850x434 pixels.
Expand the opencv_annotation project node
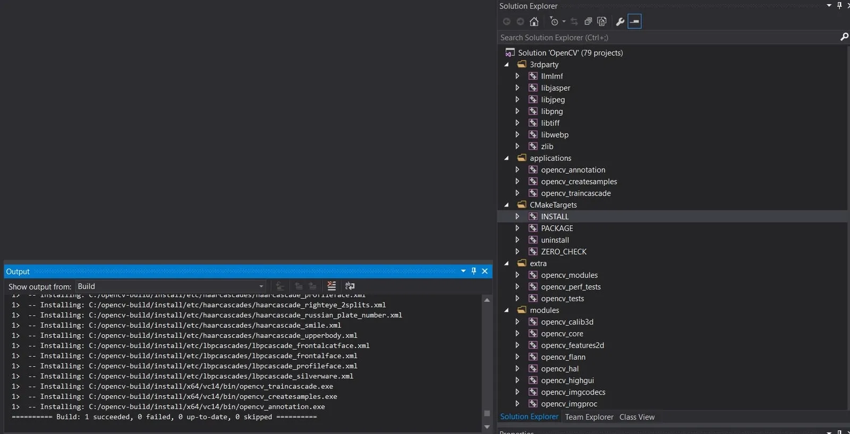click(517, 169)
